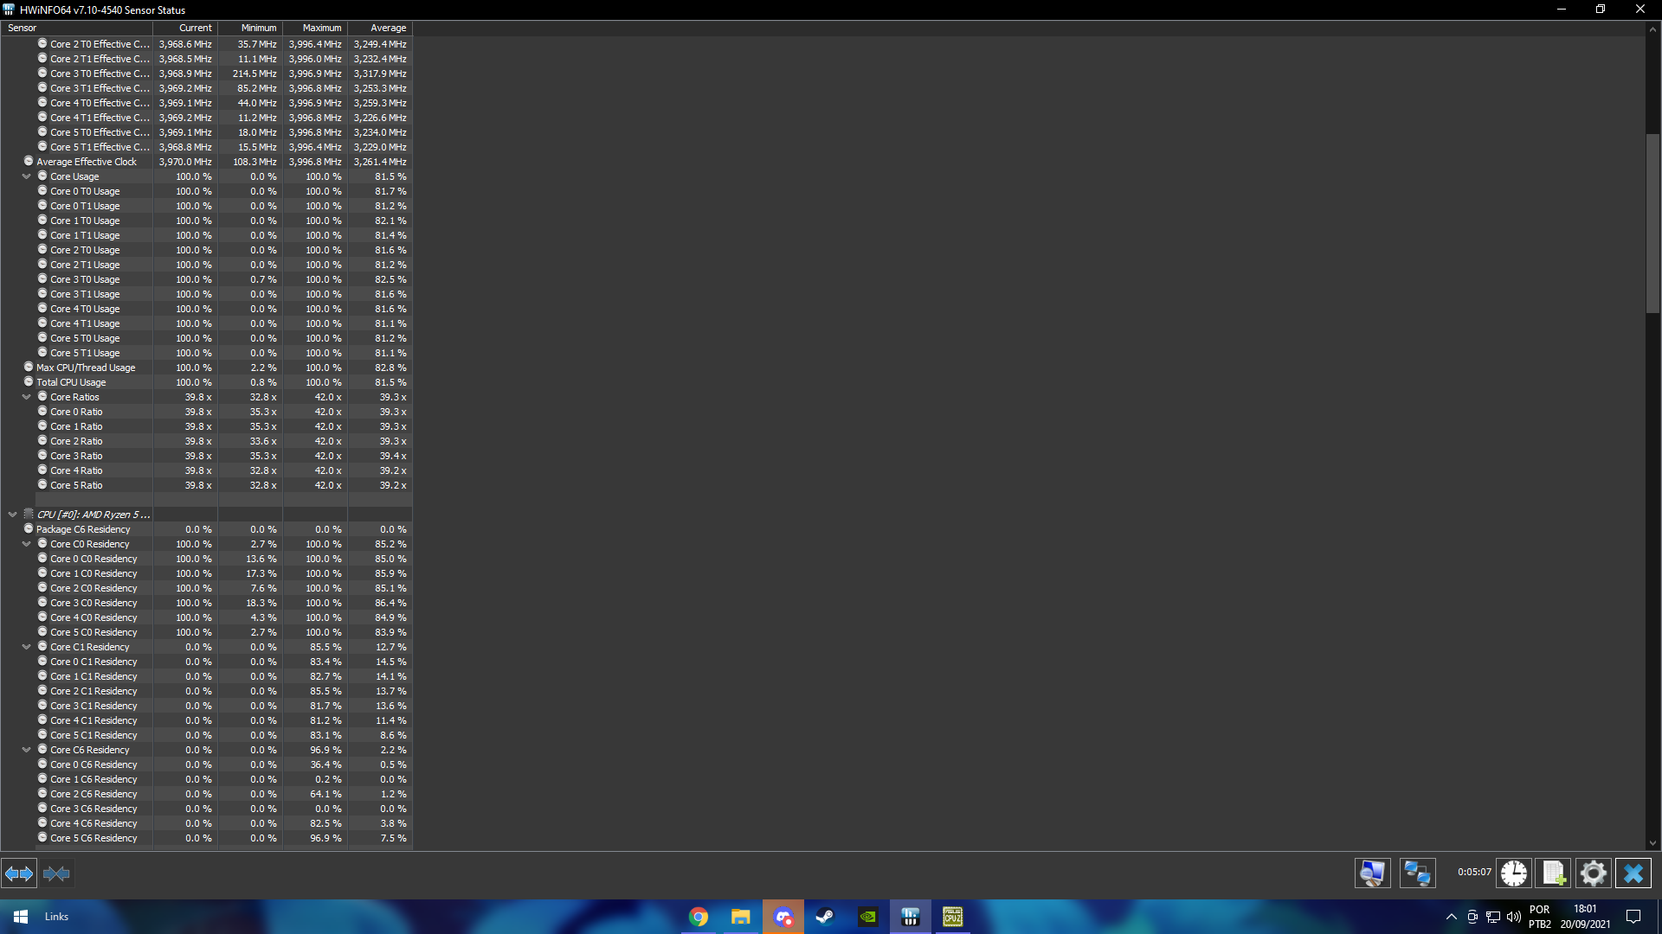This screenshot has width=1662, height=934.
Task: Click the Max CPU/Thread Usage sensor icon
Action: pyautogui.click(x=29, y=367)
